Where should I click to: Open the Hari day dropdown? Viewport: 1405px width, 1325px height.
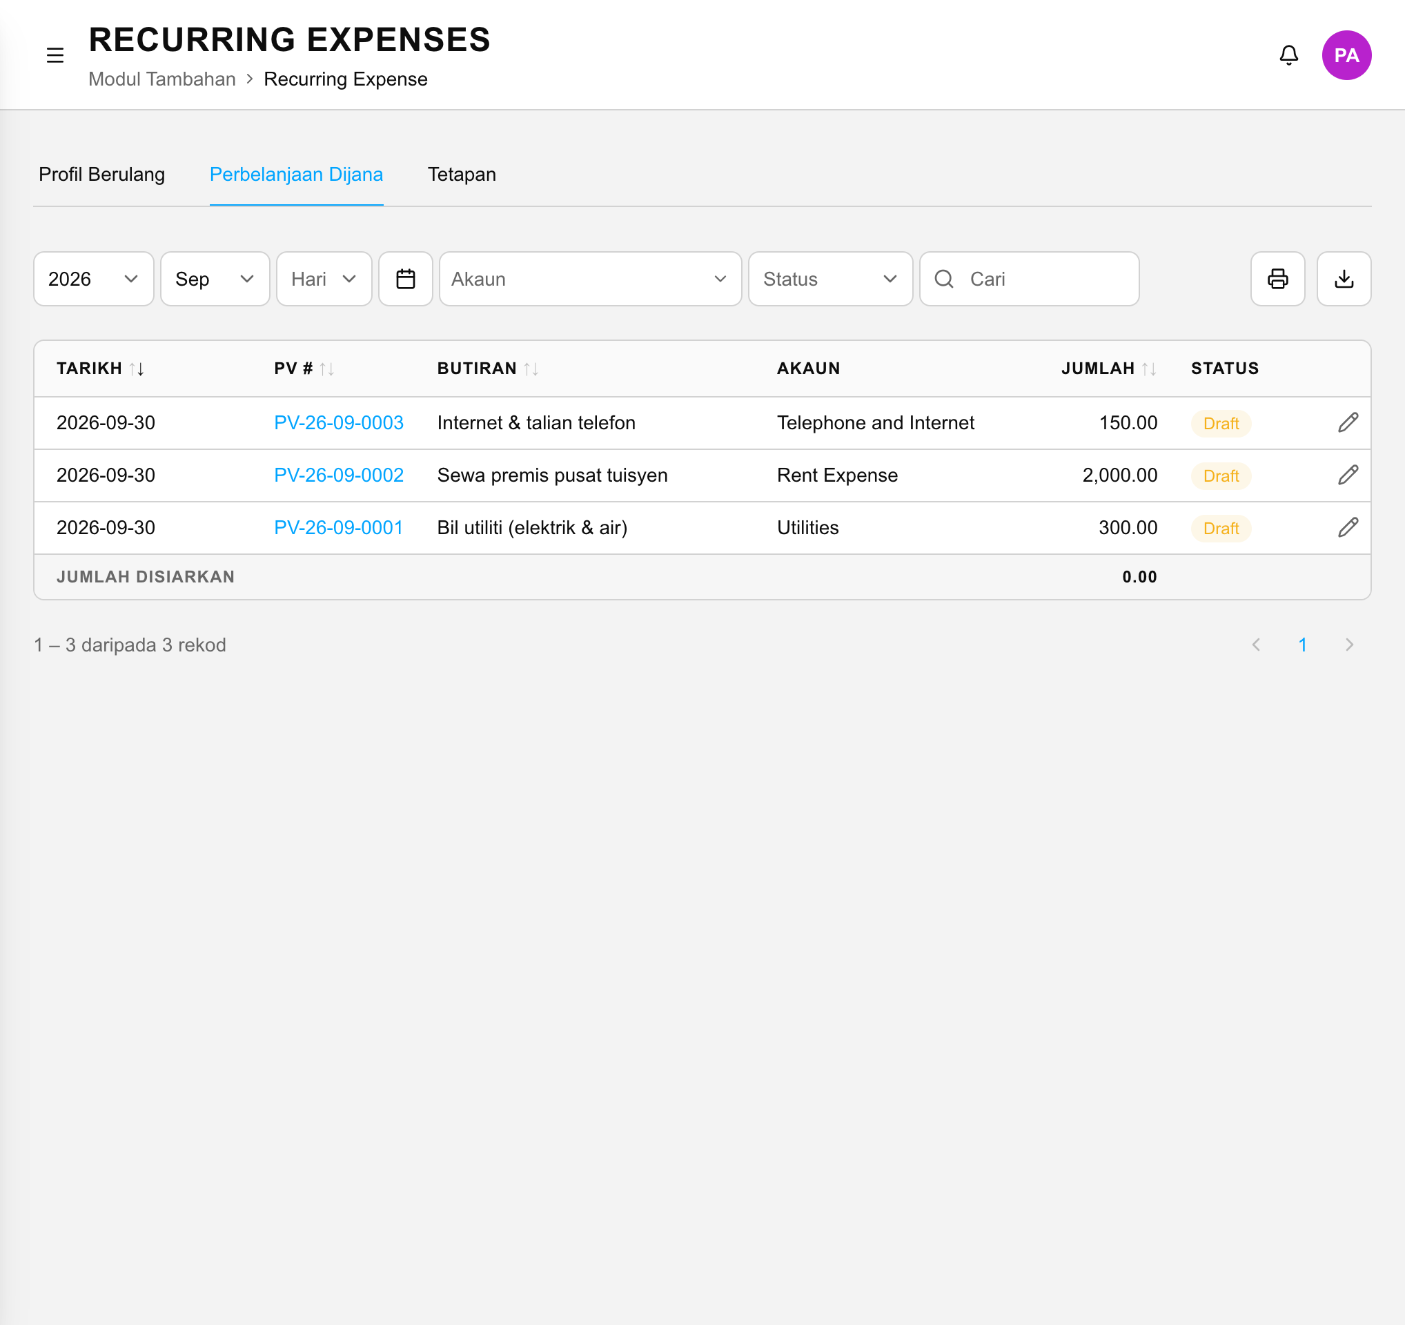click(x=324, y=279)
